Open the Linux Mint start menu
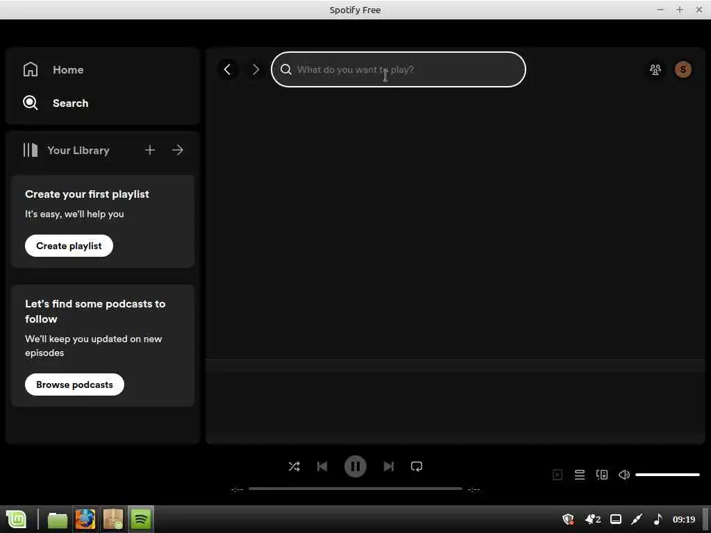711x533 pixels. 17,519
